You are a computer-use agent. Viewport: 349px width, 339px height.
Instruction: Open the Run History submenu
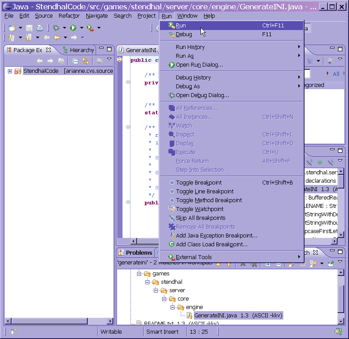(x=190, y=47)
